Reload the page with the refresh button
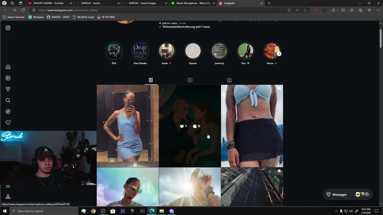The image size is (383, 215). coord(23,10)
